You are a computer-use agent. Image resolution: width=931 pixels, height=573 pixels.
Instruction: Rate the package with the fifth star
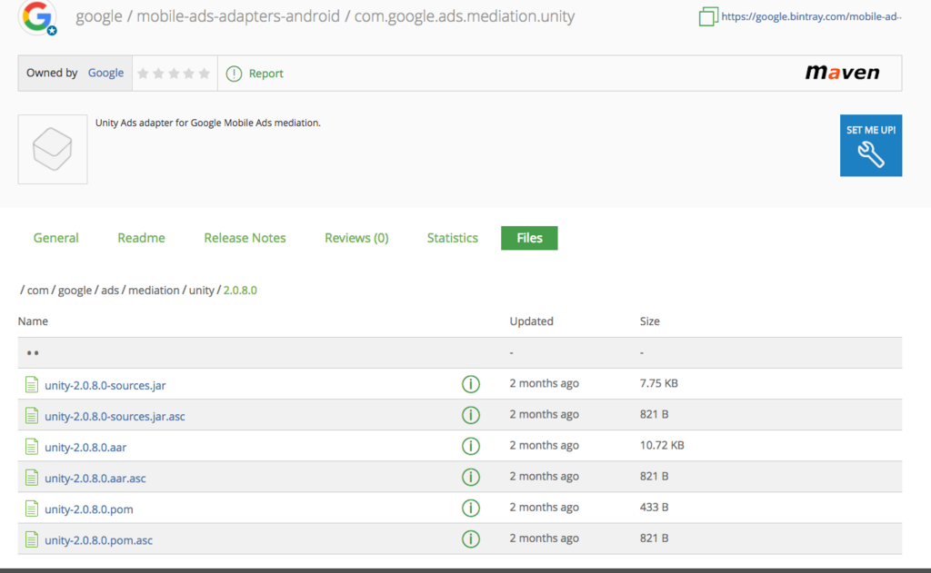tap(205, 73)
